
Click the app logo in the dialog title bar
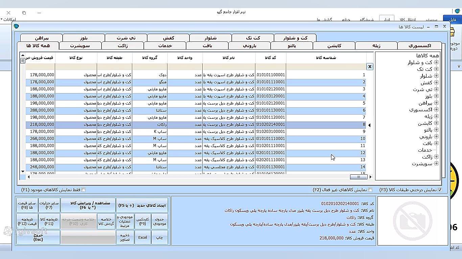[16, 26]
